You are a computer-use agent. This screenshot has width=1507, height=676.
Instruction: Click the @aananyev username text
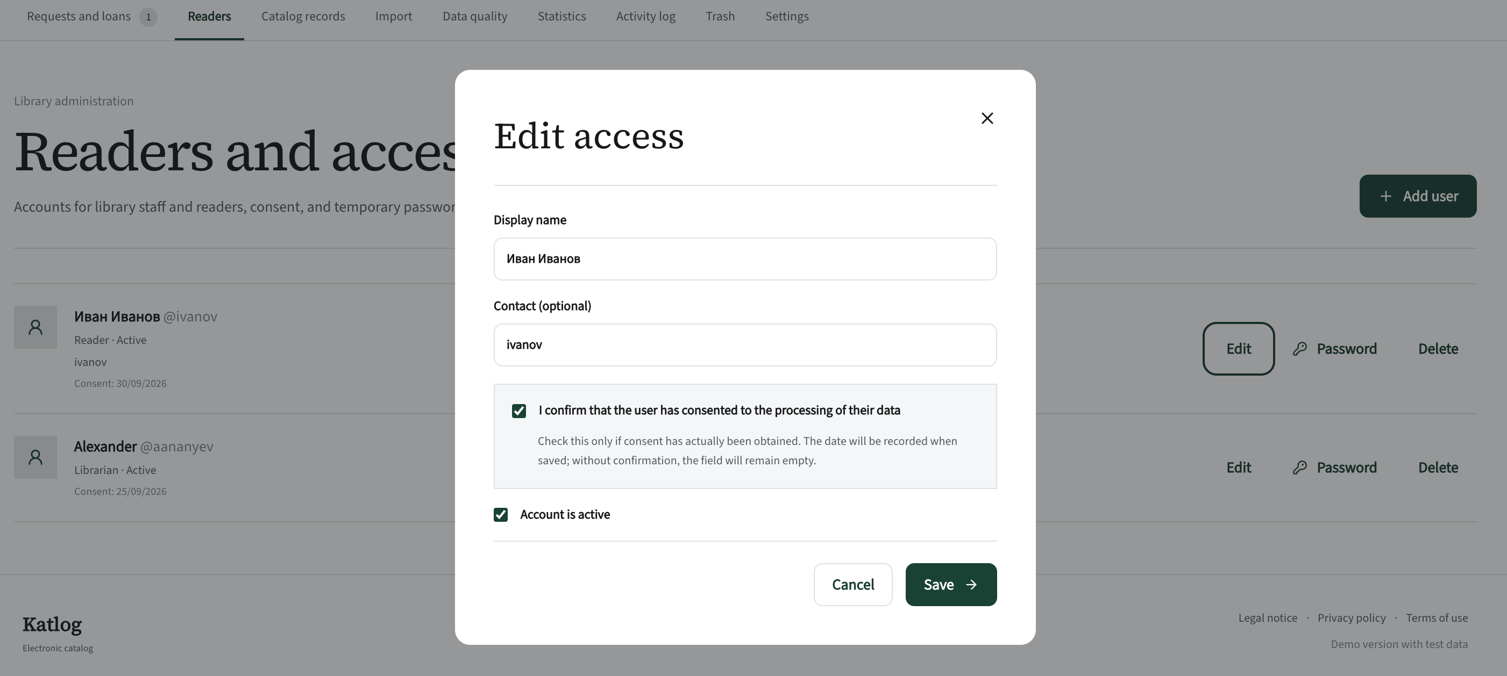point(176,447)
